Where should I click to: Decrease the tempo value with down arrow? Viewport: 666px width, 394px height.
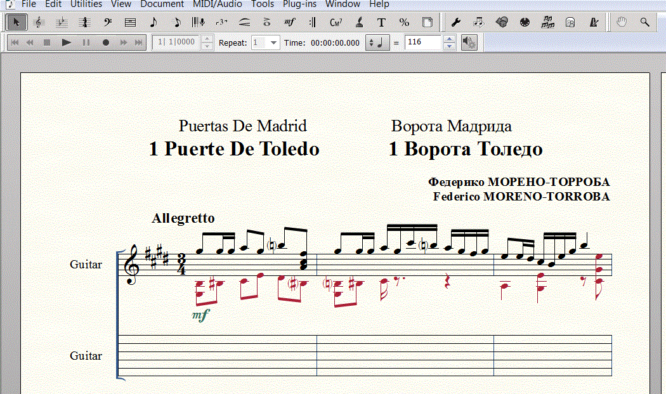(x=449, y=46)
